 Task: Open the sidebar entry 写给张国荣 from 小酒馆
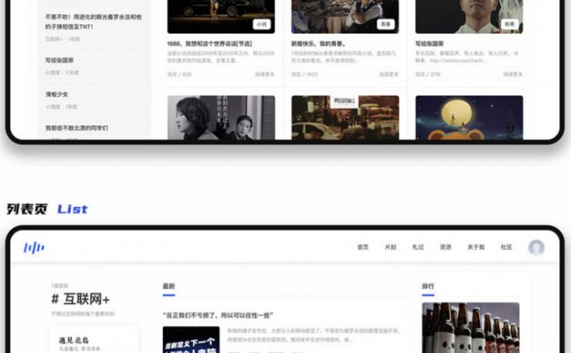[59, 61]
